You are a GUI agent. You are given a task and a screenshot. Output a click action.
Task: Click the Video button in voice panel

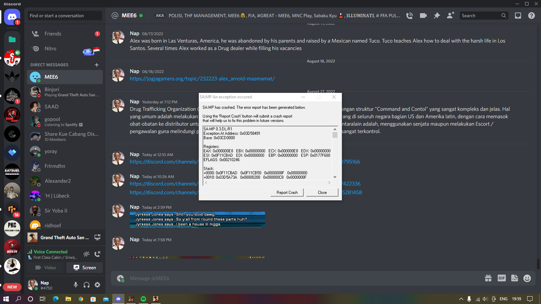[45, 267]
